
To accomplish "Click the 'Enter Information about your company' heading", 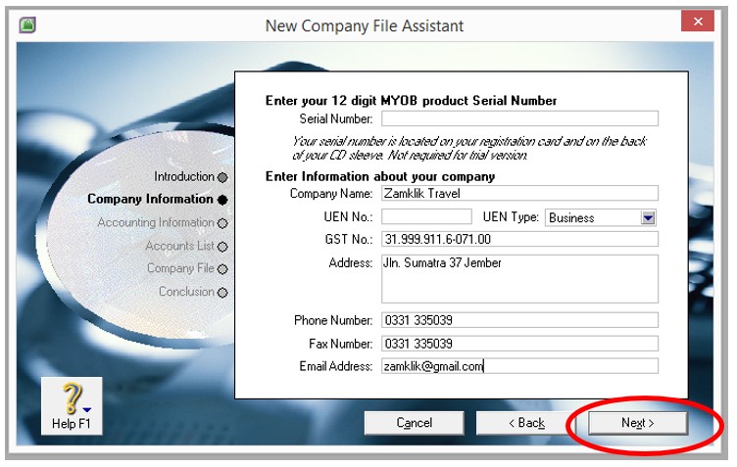I will click(x=380, y=177).
